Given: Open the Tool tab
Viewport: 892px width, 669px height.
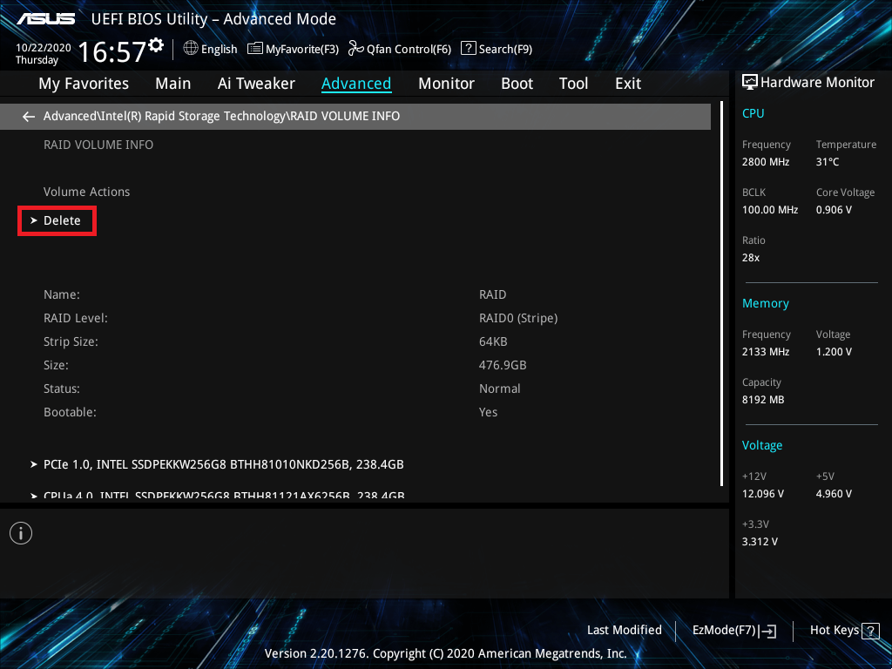Looking at the screenshot, I should pos(573,84).
